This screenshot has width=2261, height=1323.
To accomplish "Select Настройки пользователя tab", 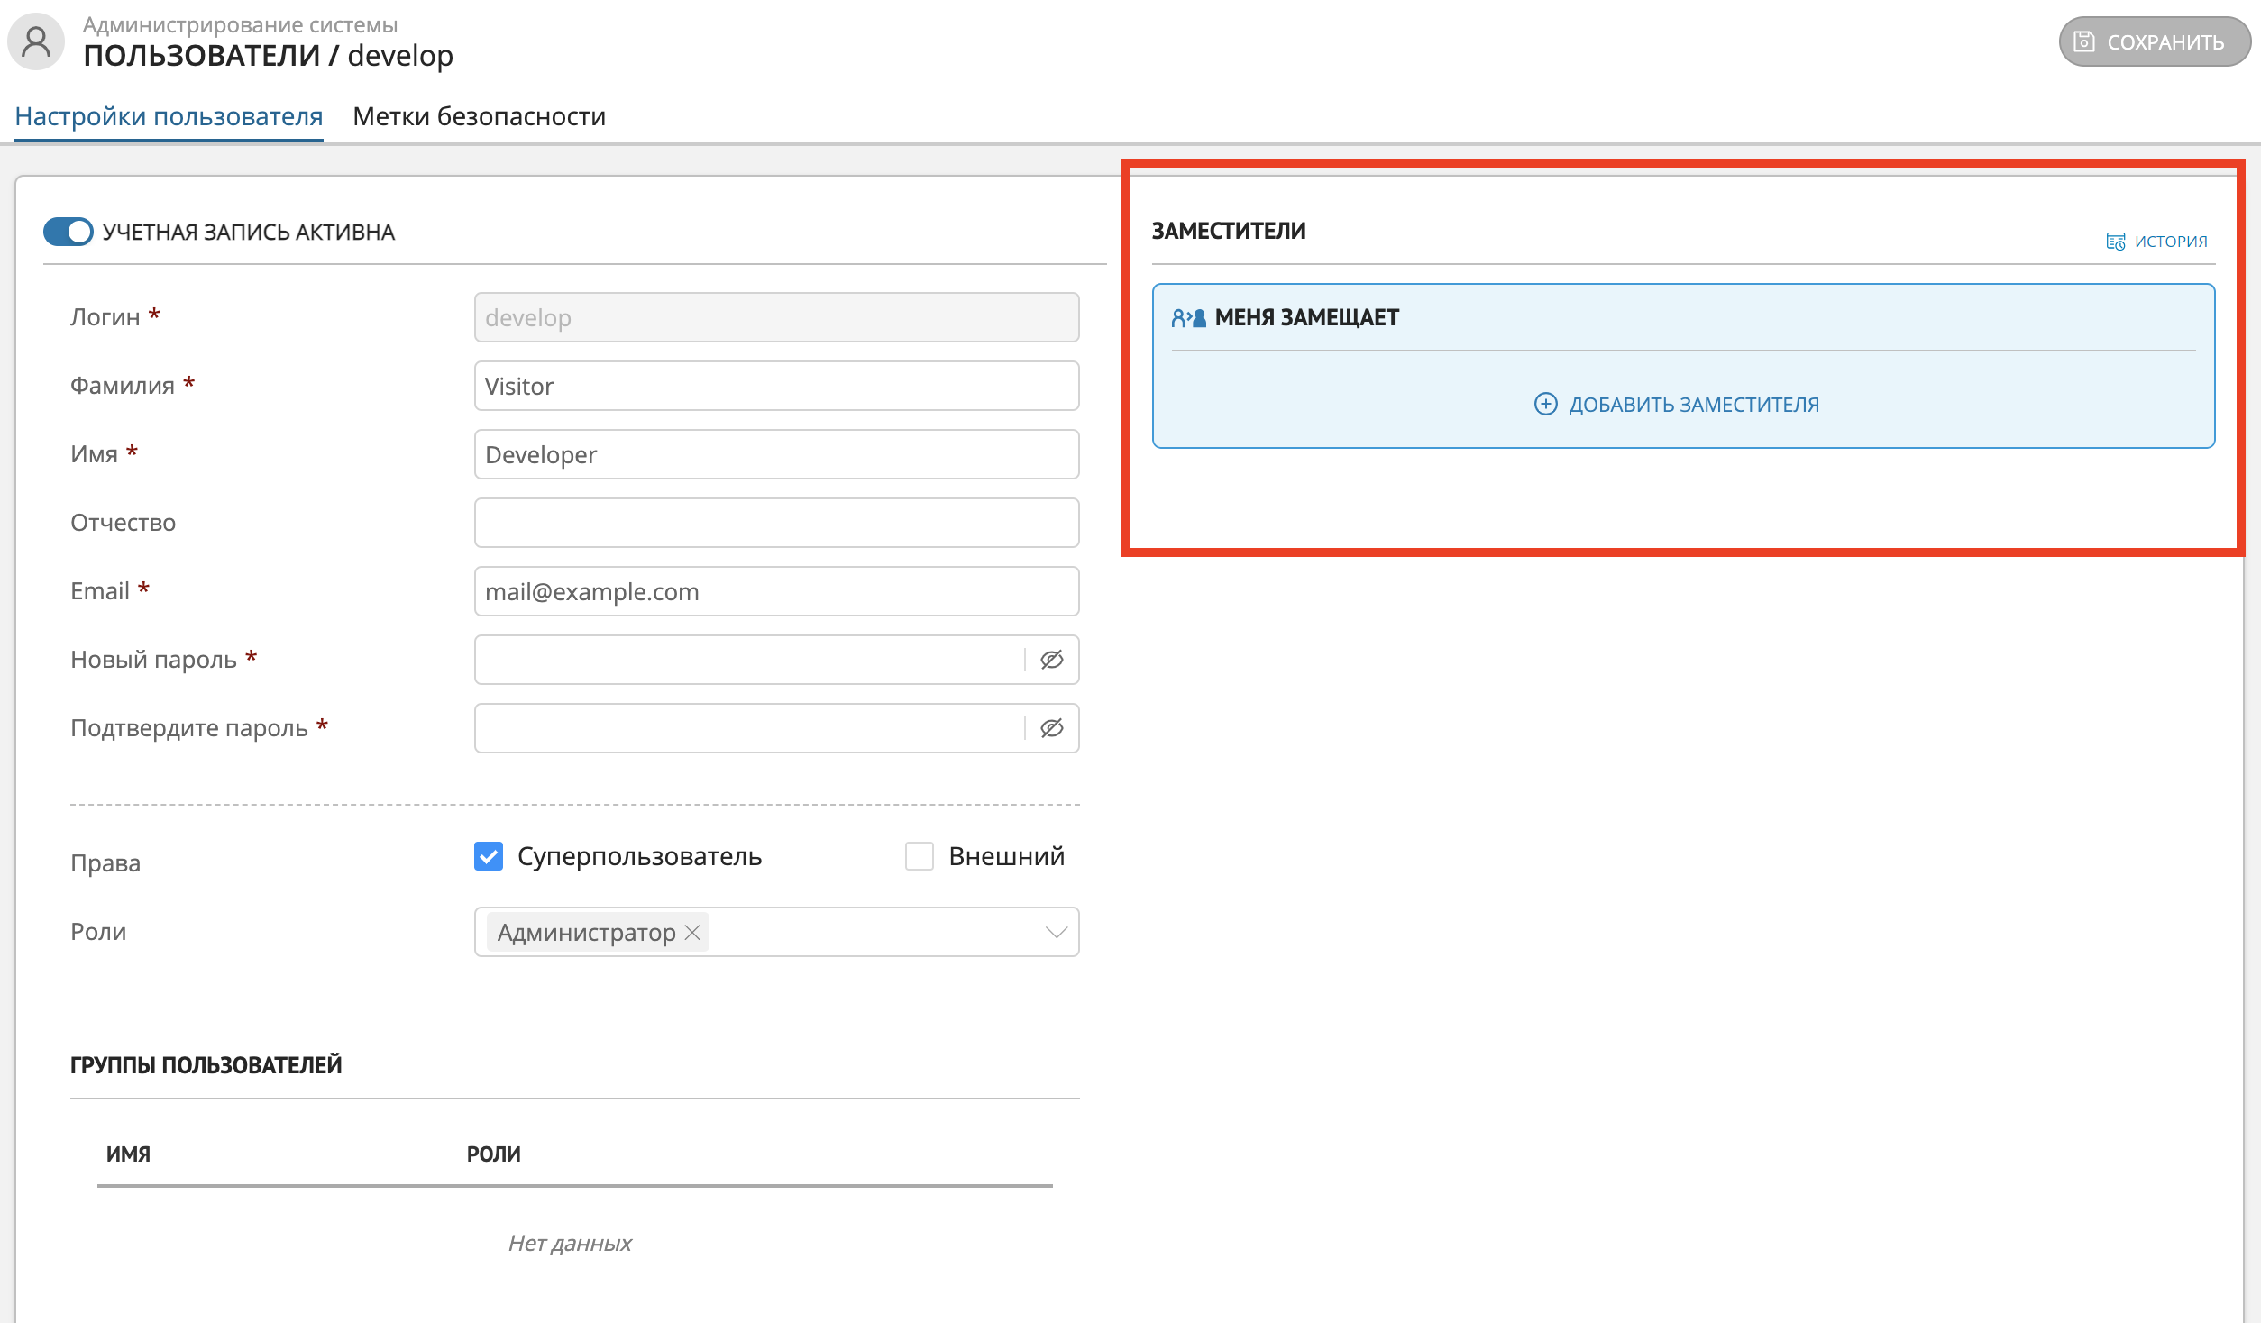I will tap(169, 116).
